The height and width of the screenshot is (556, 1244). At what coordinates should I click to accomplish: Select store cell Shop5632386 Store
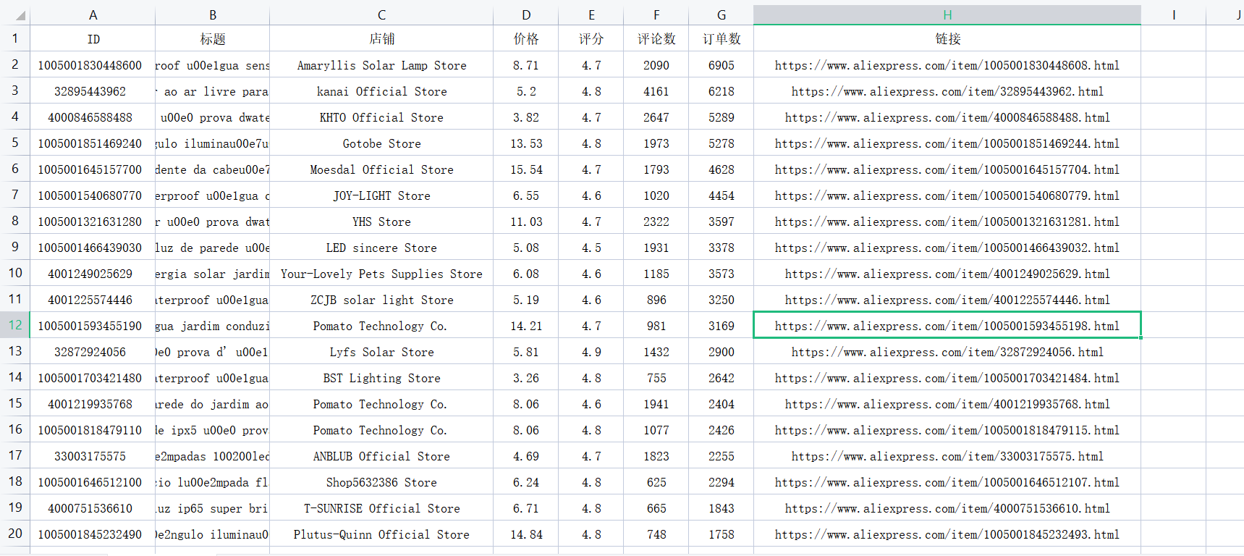381,481
